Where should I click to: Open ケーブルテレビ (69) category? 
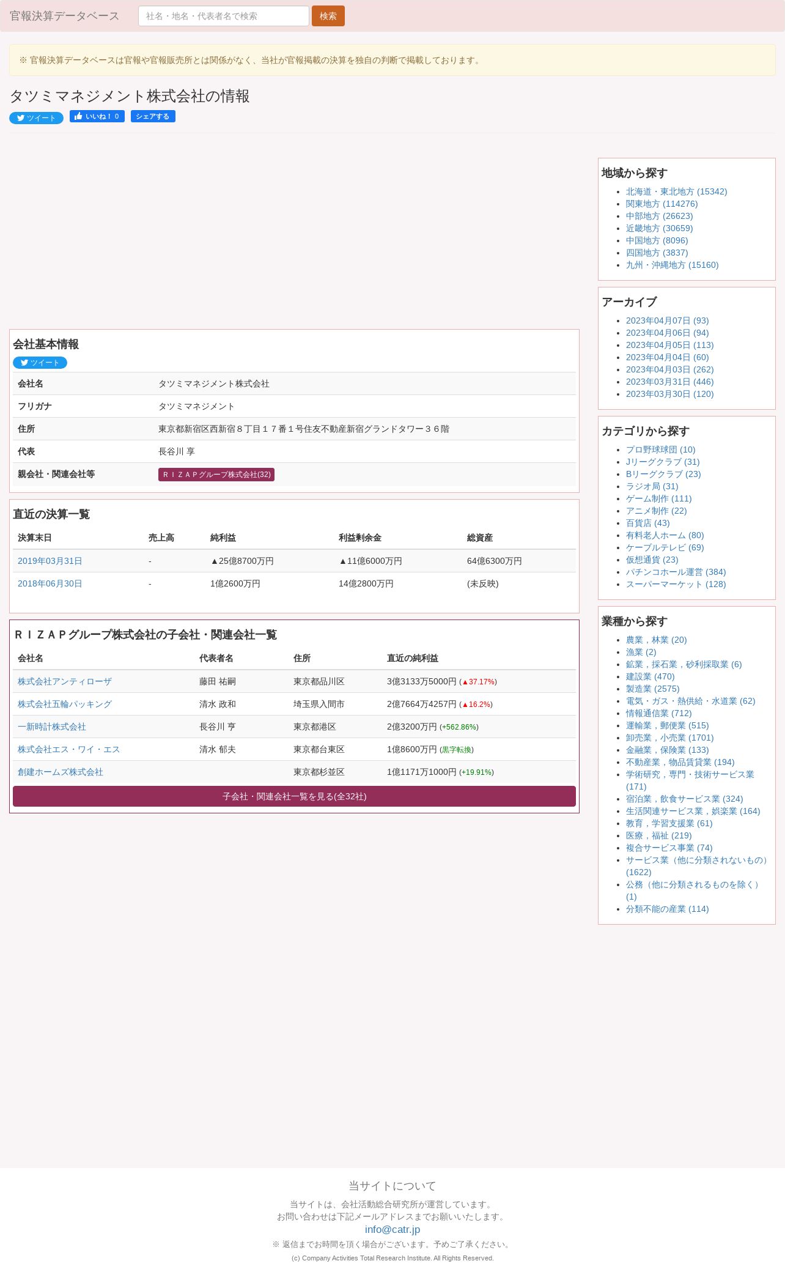[665, 547]
